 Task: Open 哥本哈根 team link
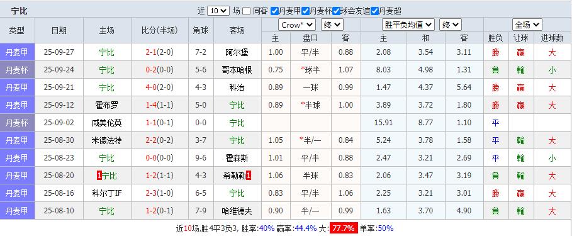(237, 70)
